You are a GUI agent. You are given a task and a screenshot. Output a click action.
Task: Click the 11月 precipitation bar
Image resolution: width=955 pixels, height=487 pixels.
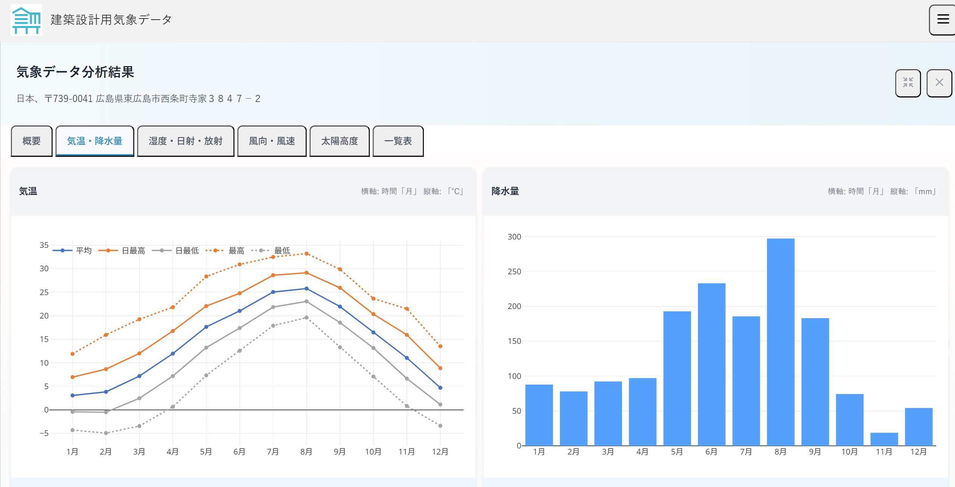pyautogui.click(x=884, y=439)
